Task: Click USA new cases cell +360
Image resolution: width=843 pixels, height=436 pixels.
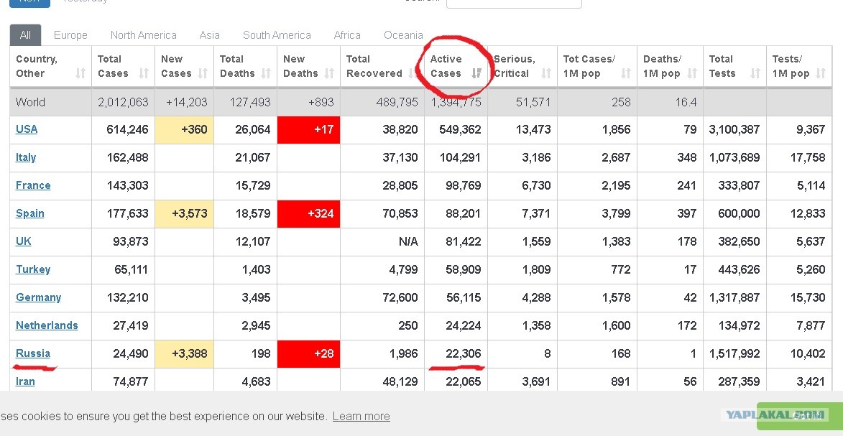Action: [185, 129]
